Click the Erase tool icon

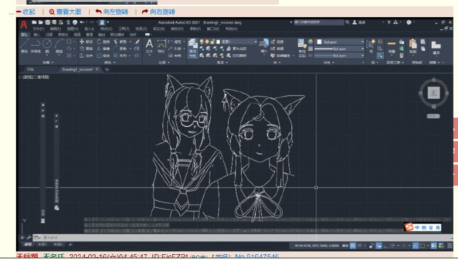tap(137, 42)
